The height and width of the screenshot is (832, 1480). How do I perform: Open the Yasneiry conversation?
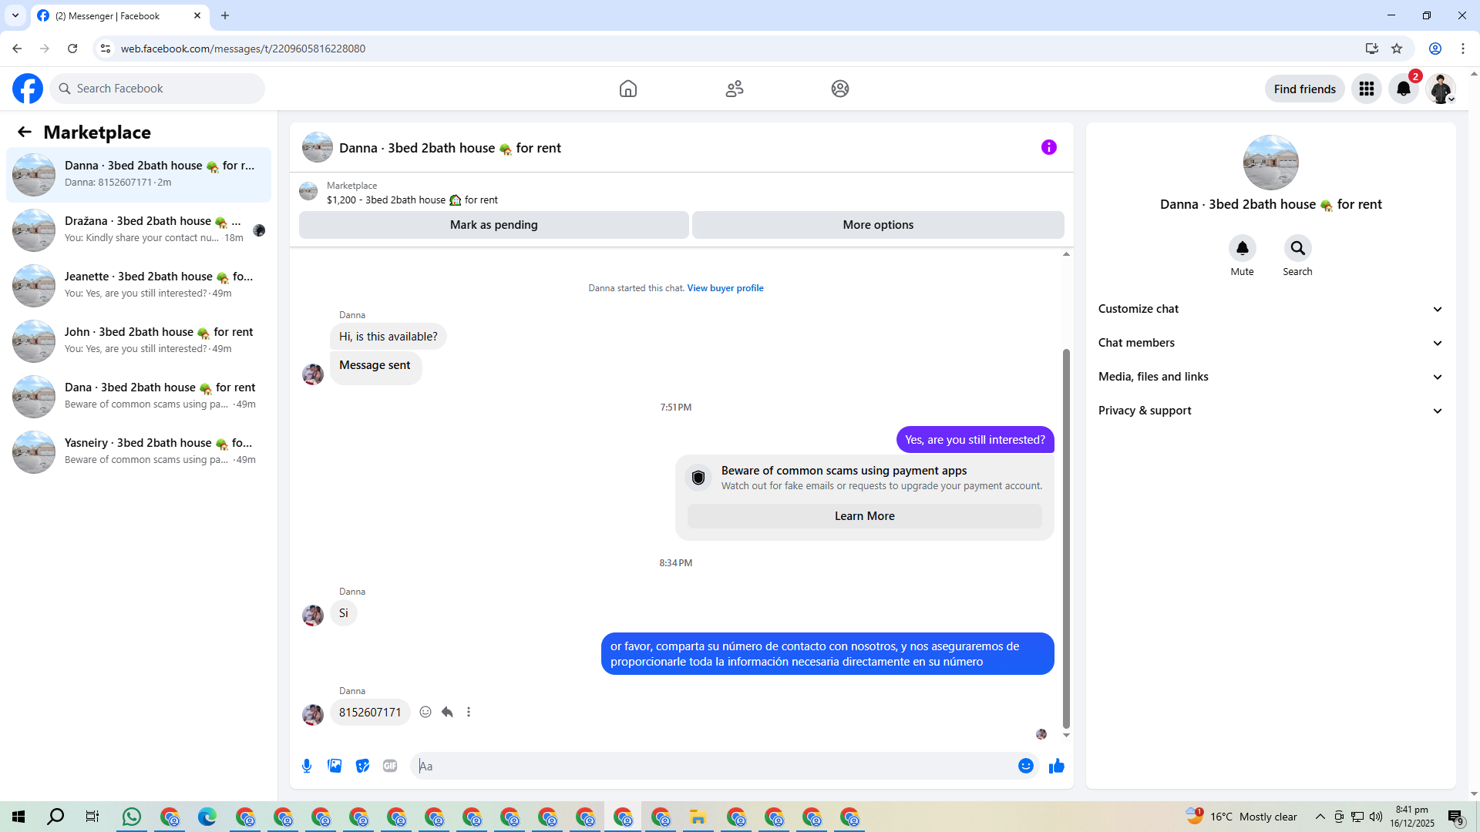pyautogui.click(x=139, y=452)
